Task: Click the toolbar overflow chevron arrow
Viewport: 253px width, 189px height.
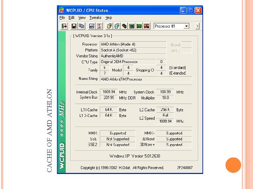Action: [197, 26]
